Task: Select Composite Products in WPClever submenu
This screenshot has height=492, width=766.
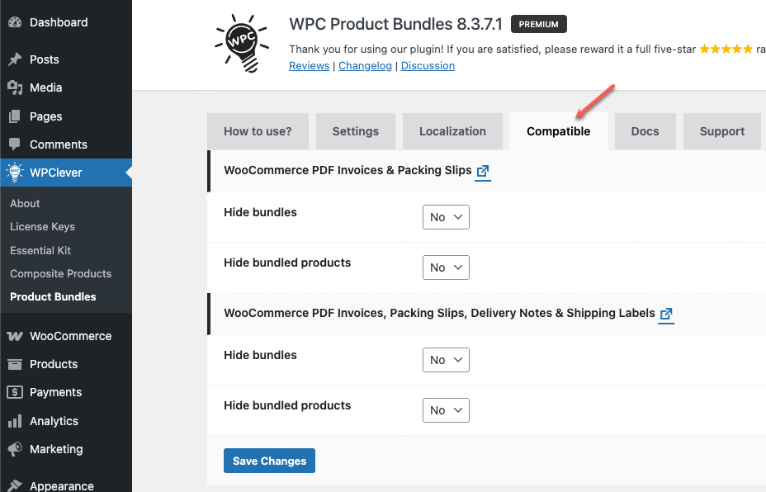Action: pyautogui.click(x=60, y=273)
